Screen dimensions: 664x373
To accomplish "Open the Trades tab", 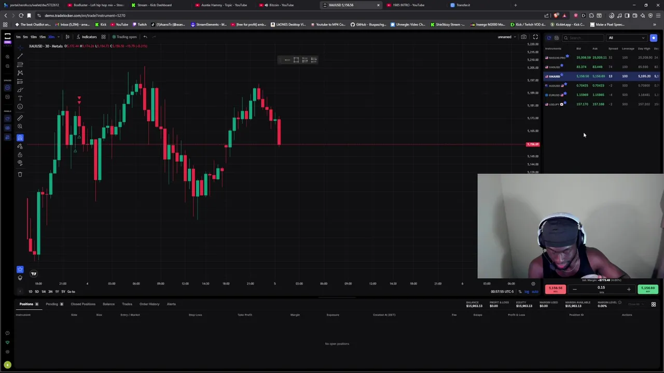I will 127,304.
